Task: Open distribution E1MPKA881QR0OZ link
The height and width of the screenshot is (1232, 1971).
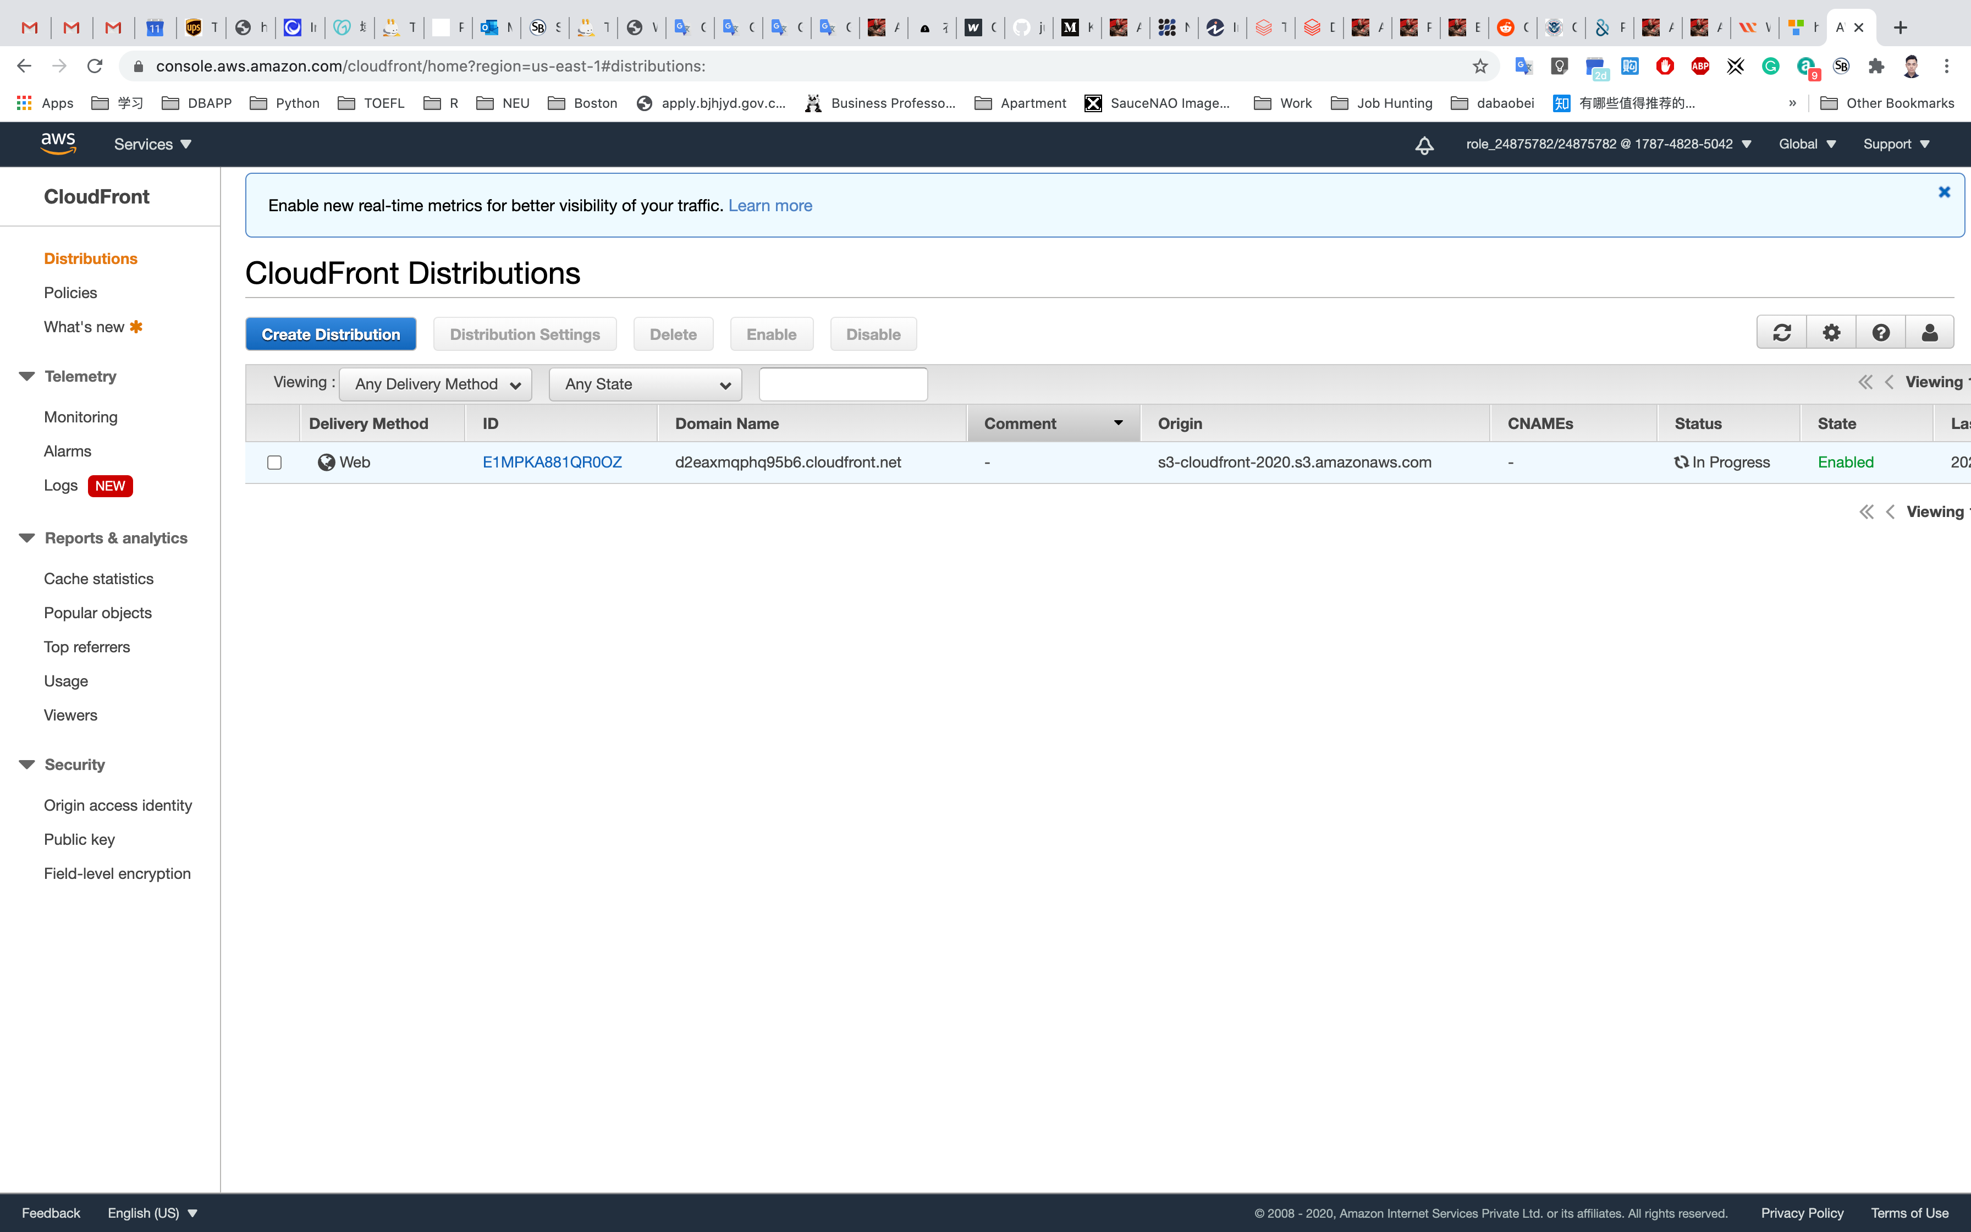Action: 552,462
